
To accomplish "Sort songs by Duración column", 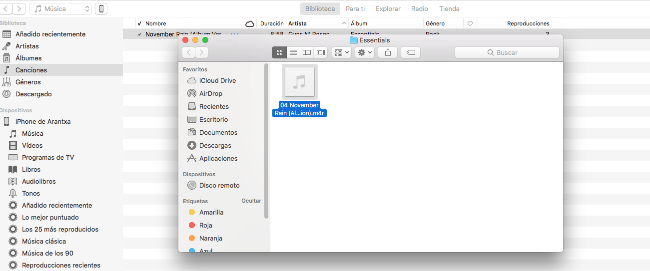I will pyautogui.click(x=271, y=23).
